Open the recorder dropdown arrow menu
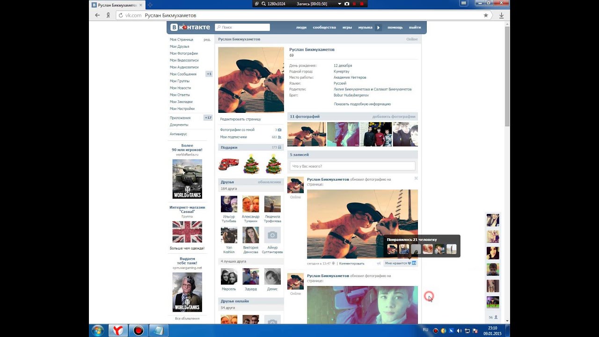The width and height of the screenshot is (599, 337). [340, 4]
